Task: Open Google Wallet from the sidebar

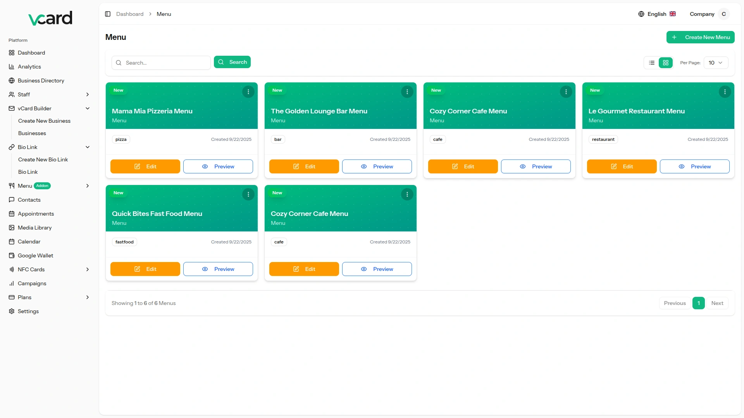Action: pyautogui.click(x=35, y=255)
